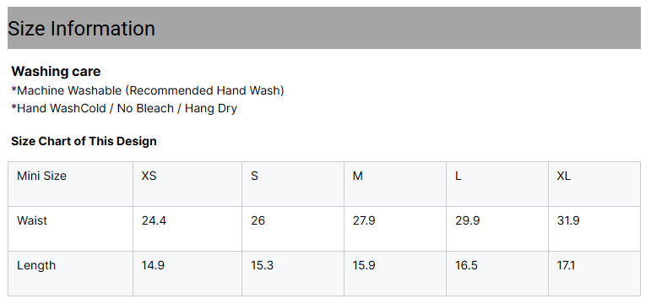
Task: Click the 17.1 length cell
Action: point(594,274)
